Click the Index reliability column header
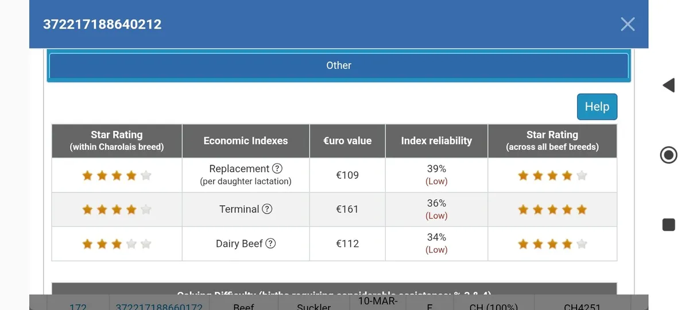The height and width of the screenshot is (310, 689). pyautogui.click(x=436, y=141)
